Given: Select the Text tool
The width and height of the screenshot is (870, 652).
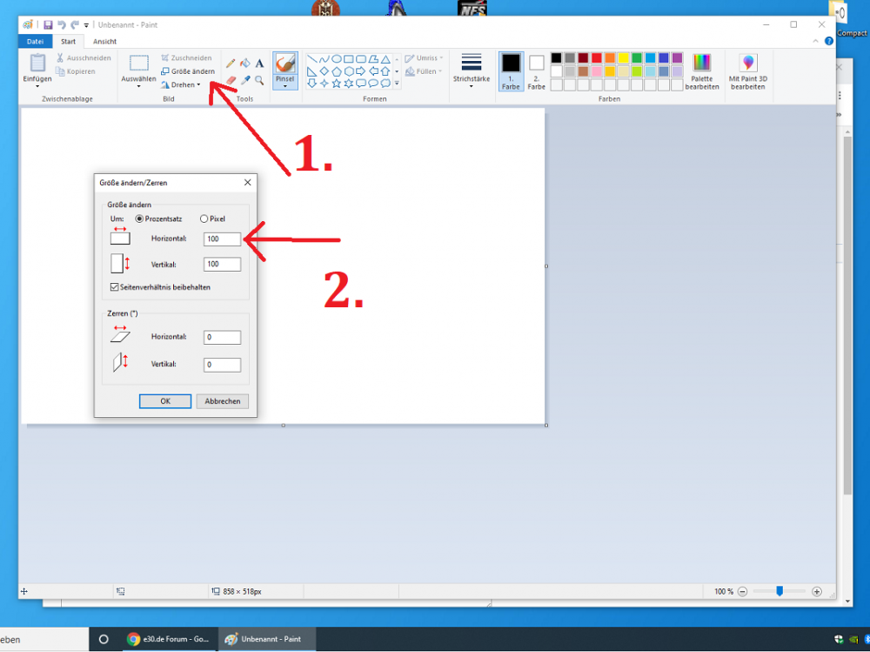Looking at the screenshot, I should (x=259, y=64).
